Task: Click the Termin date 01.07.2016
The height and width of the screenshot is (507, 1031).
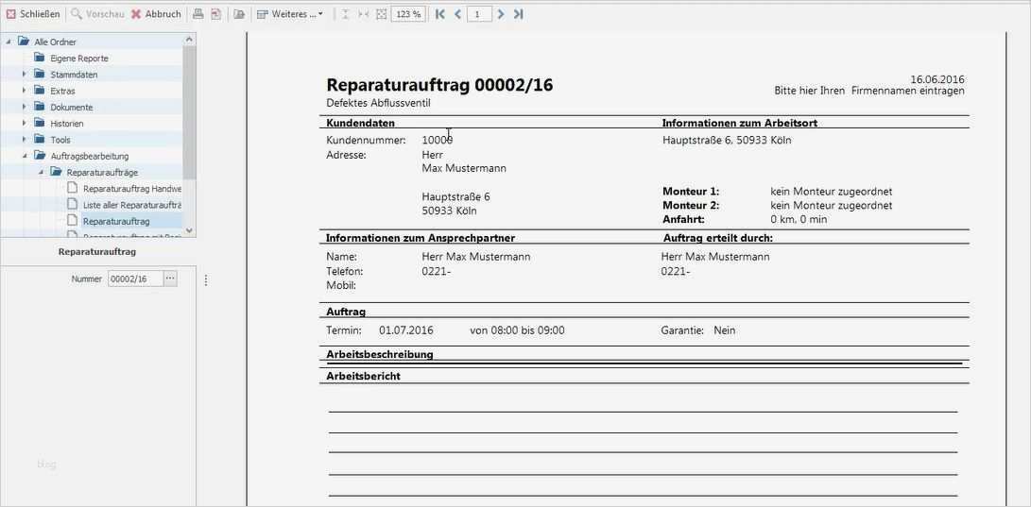Action: click(406, 330)
